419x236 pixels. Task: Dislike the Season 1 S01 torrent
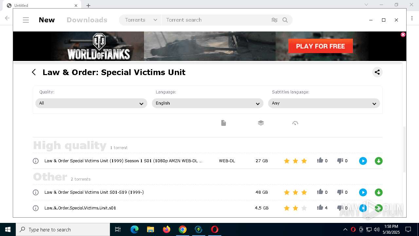(340, 161)
